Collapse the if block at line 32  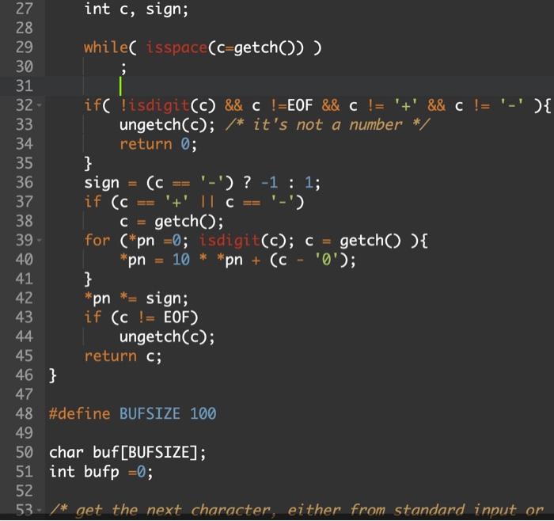(40, 105)
